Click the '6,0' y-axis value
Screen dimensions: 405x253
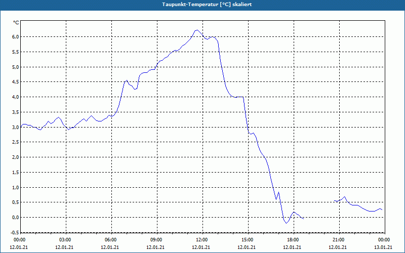[16, 36]
